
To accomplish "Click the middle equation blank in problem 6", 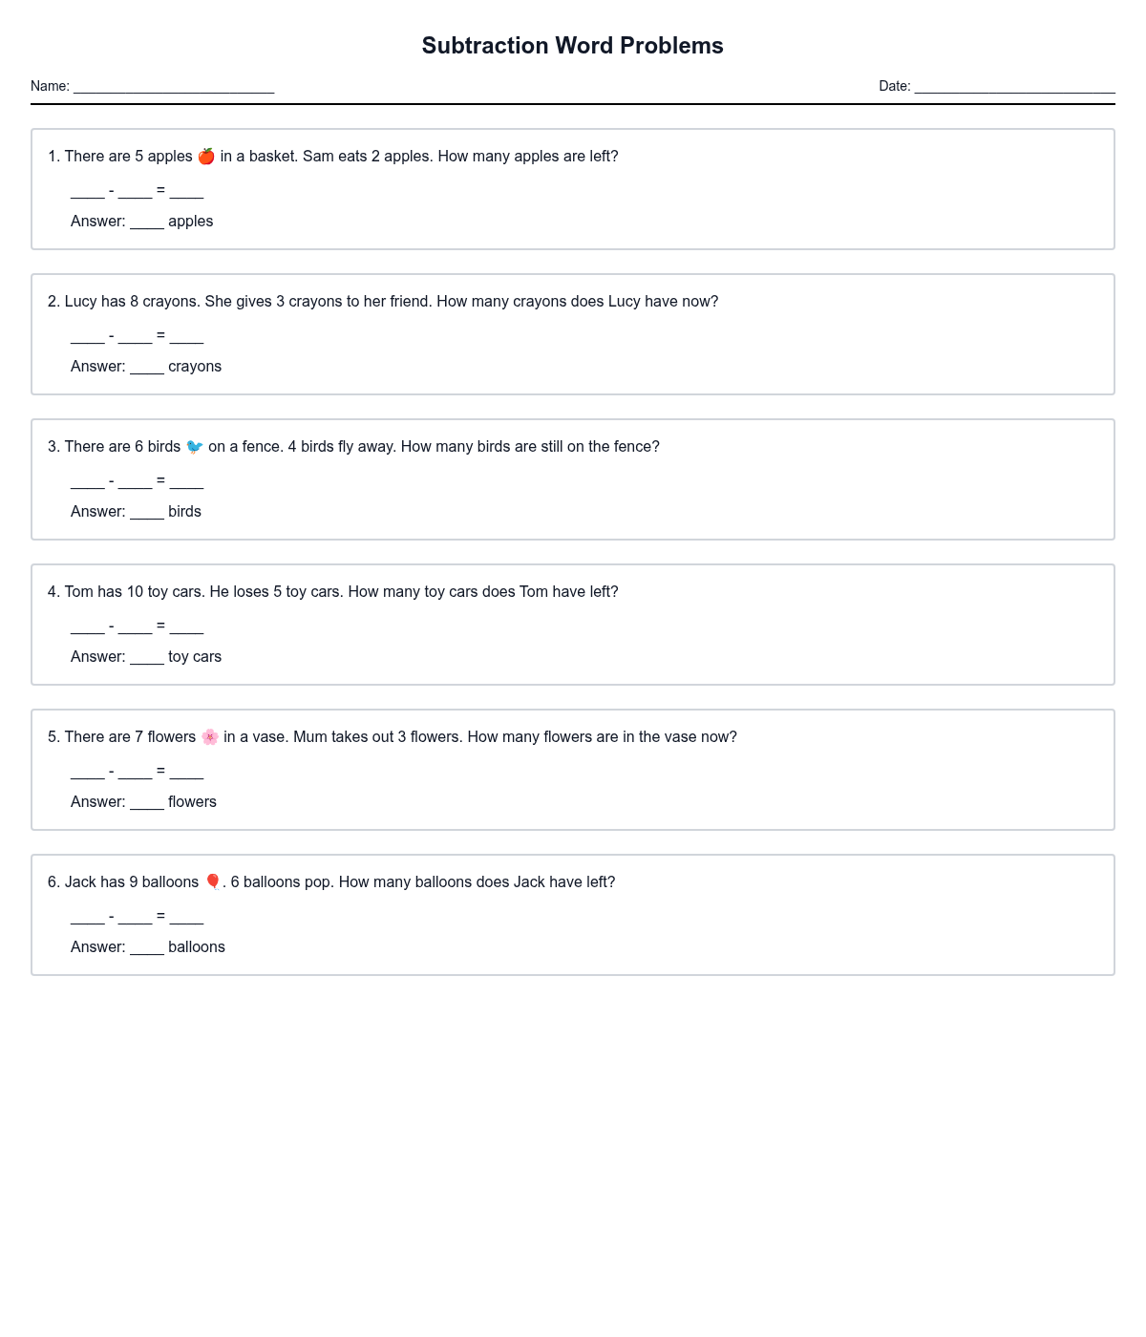I will [x=136, y=918].
